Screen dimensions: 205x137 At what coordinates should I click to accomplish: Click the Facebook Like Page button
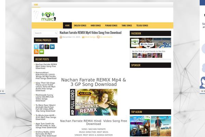(147, 44)
